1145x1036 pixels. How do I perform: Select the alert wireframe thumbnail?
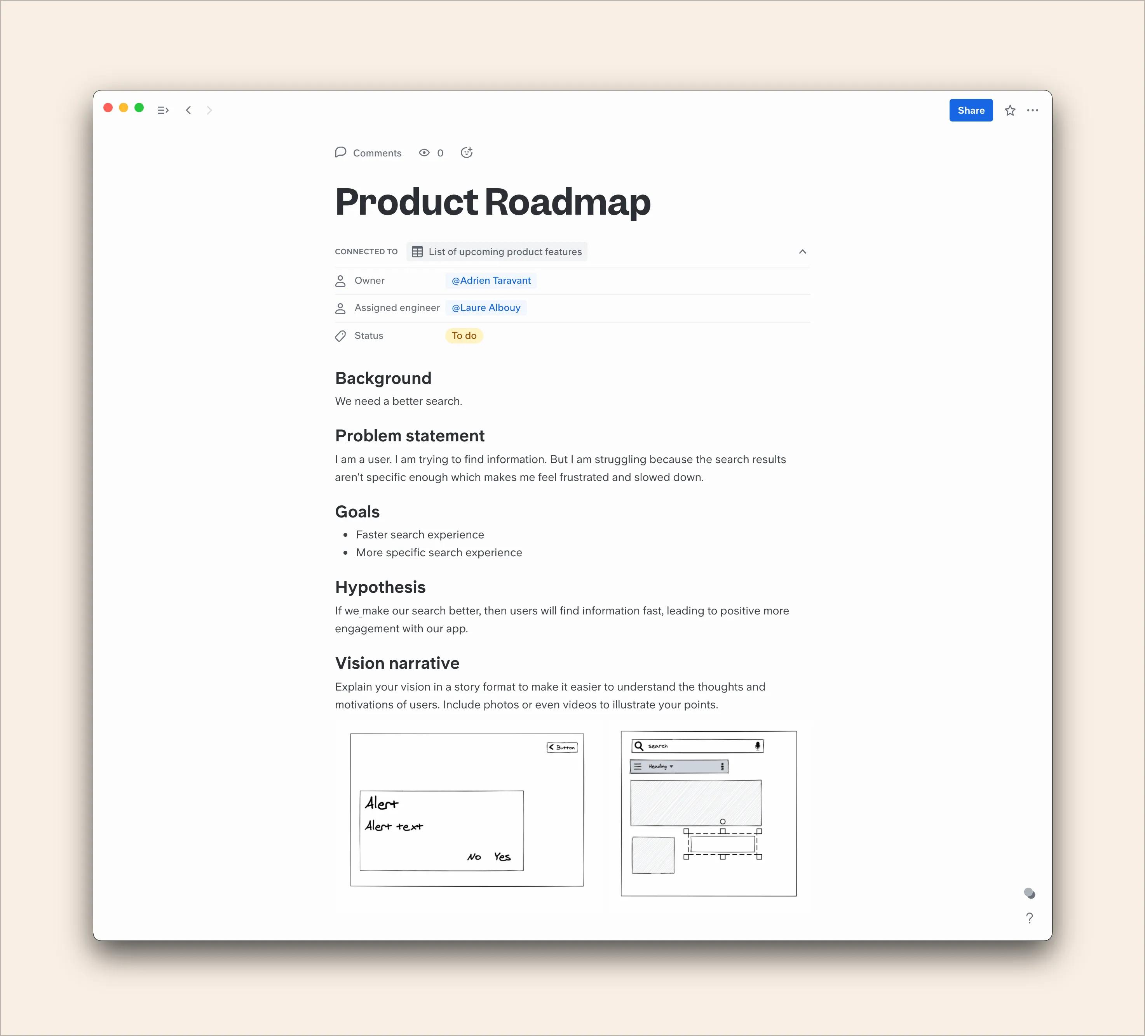(467, 810)
